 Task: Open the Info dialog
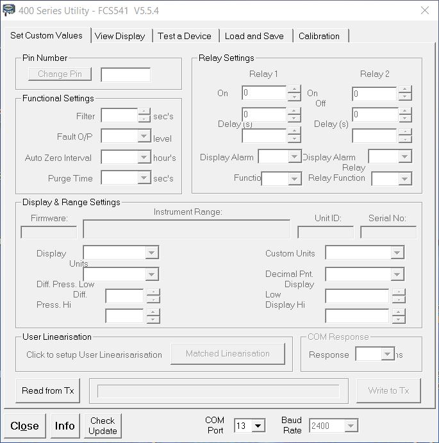(65, 426)
